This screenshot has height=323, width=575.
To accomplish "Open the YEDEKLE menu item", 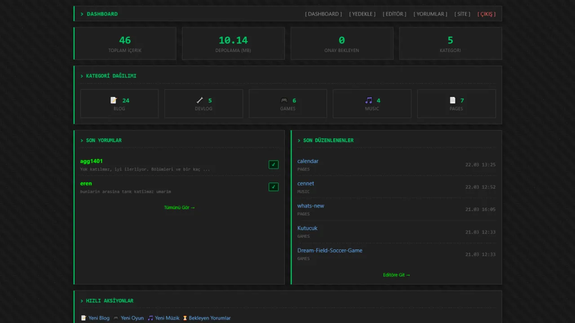I will [362, 14].
